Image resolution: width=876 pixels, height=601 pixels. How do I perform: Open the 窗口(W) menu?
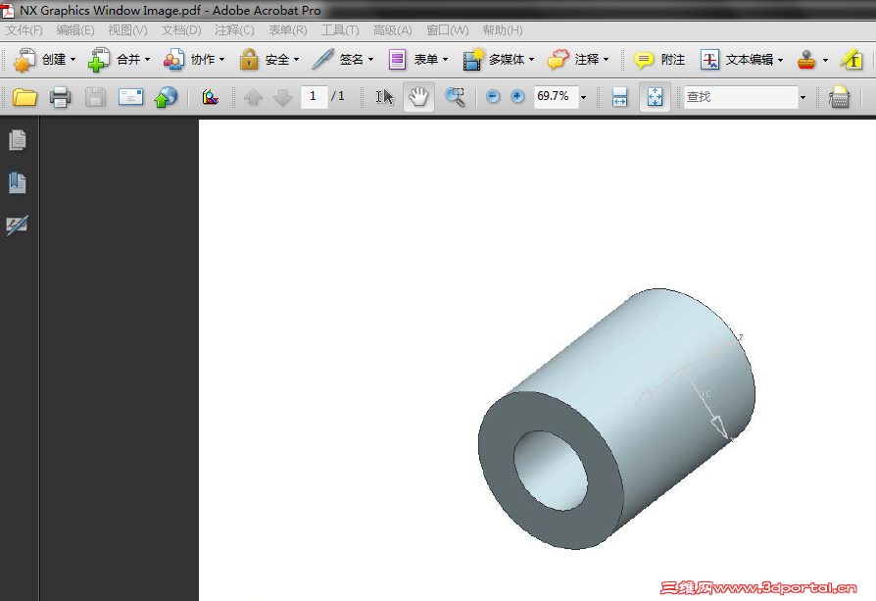[448, 30]
